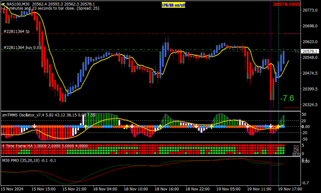
Task: Click the 15 Nov 15:00 time axis label
Action: (x=44, y=189)
